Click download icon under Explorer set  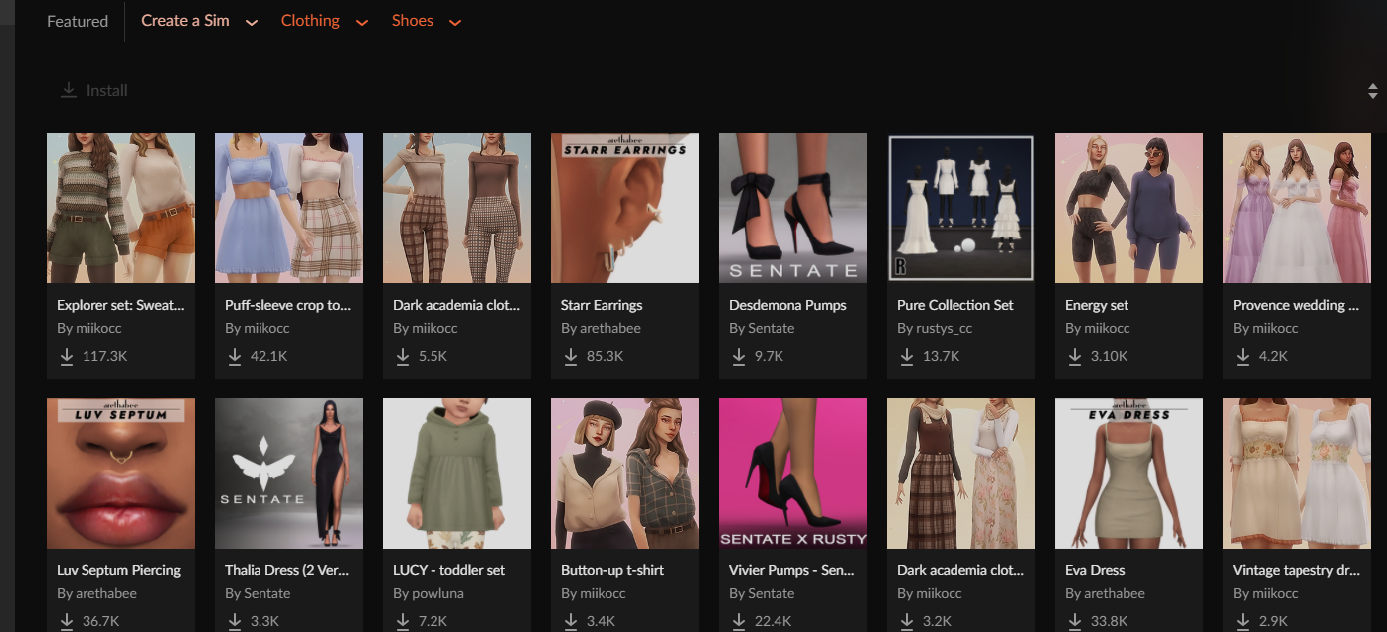(67, 356)
